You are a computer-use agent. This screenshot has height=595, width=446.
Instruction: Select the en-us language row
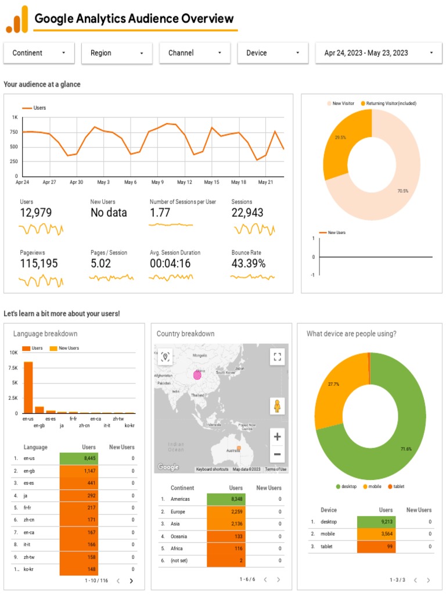pos(74,458)
